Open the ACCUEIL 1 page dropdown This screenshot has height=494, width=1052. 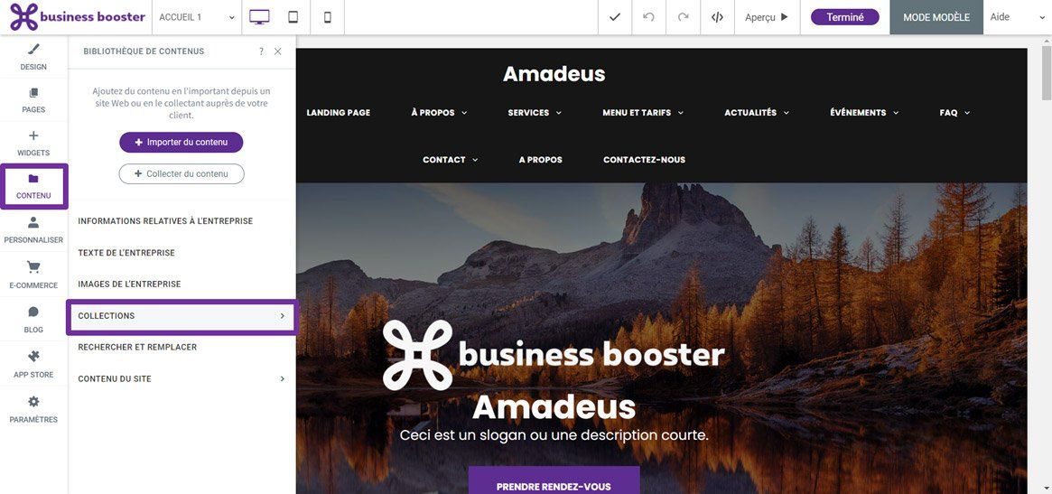[197, 17]
